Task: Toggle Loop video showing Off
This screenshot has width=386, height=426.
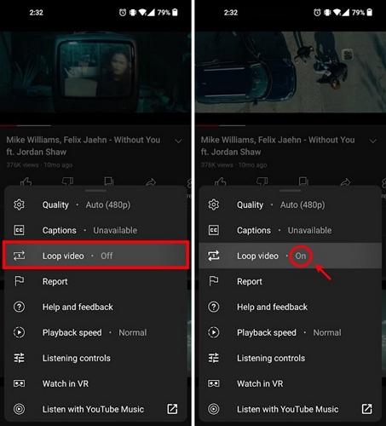Action: (x=95, y=256)
